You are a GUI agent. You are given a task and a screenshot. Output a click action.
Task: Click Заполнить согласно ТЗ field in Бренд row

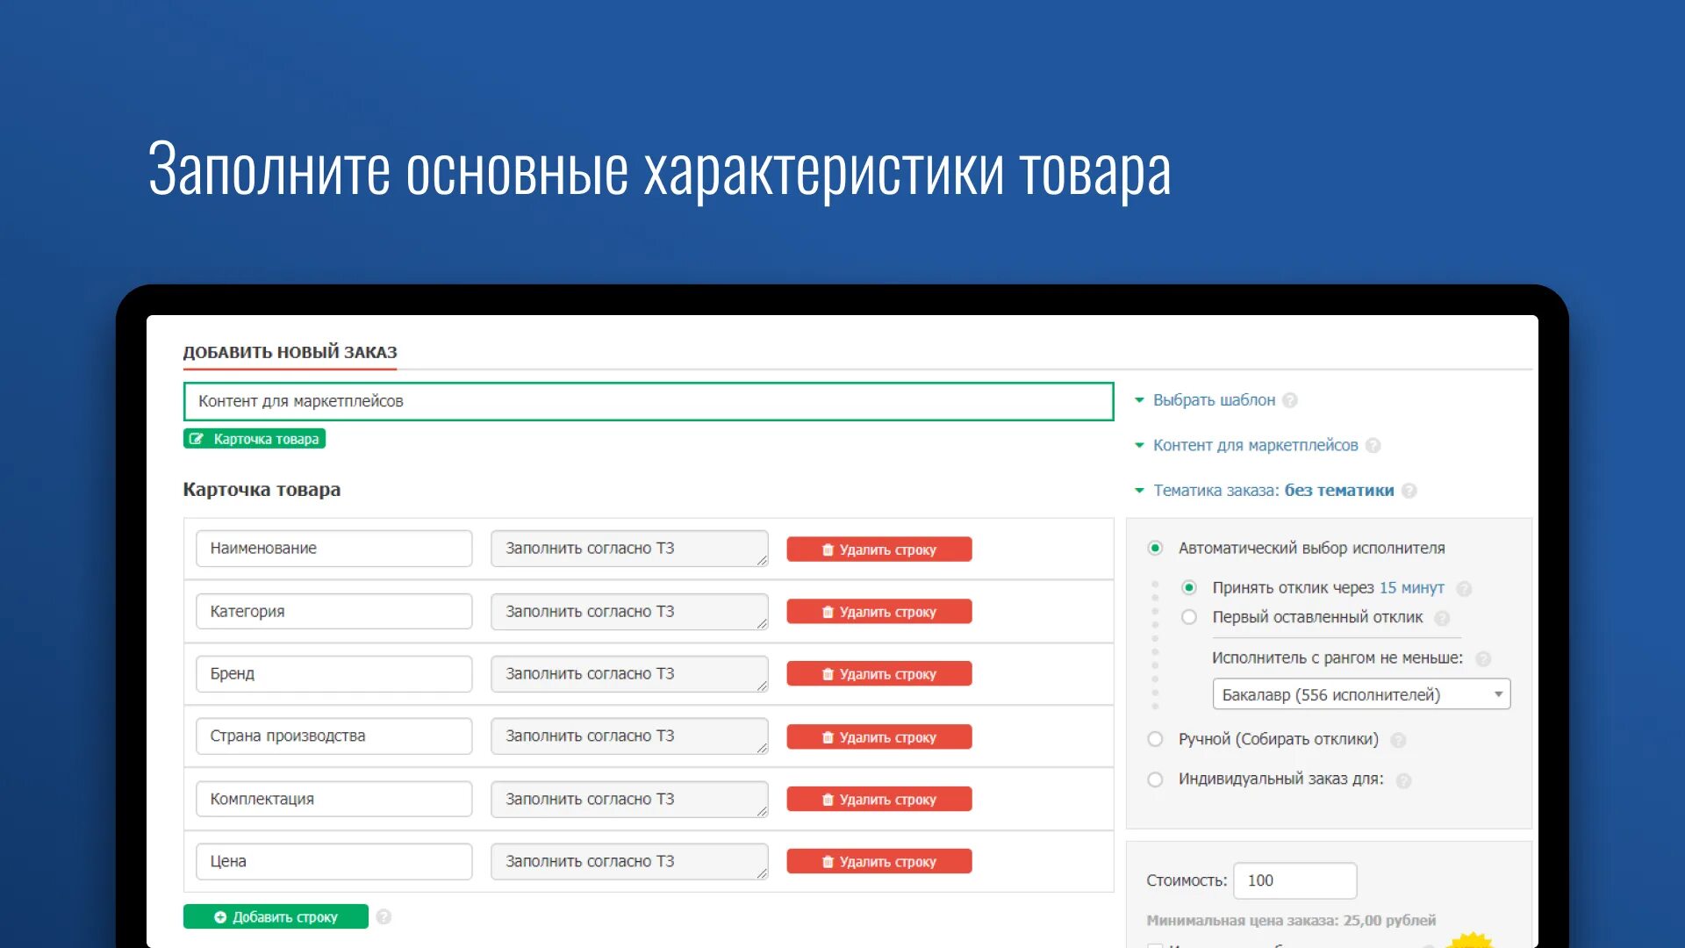(x=629, y=674)
